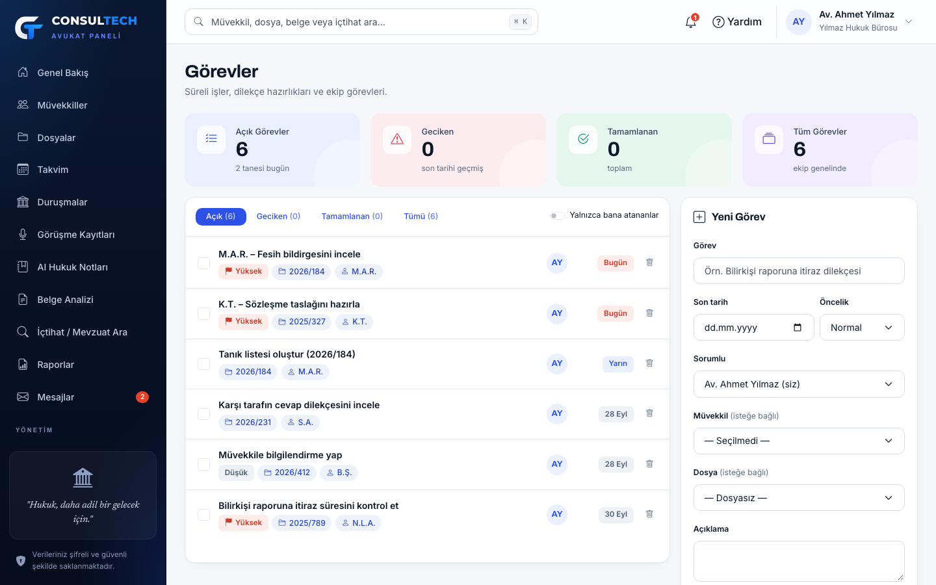Delete the Bilirkişi raporuna itiraz task
Screen dimensions: 936x585
pyautogui.click(x=649, y=514)
